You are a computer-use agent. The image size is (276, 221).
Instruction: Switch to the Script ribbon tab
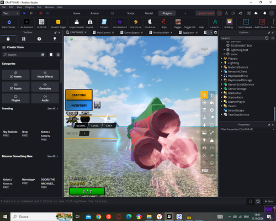click(x=131, y=13)
